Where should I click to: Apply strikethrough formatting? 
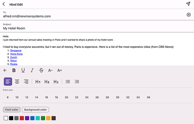click(x=41, y=70)
